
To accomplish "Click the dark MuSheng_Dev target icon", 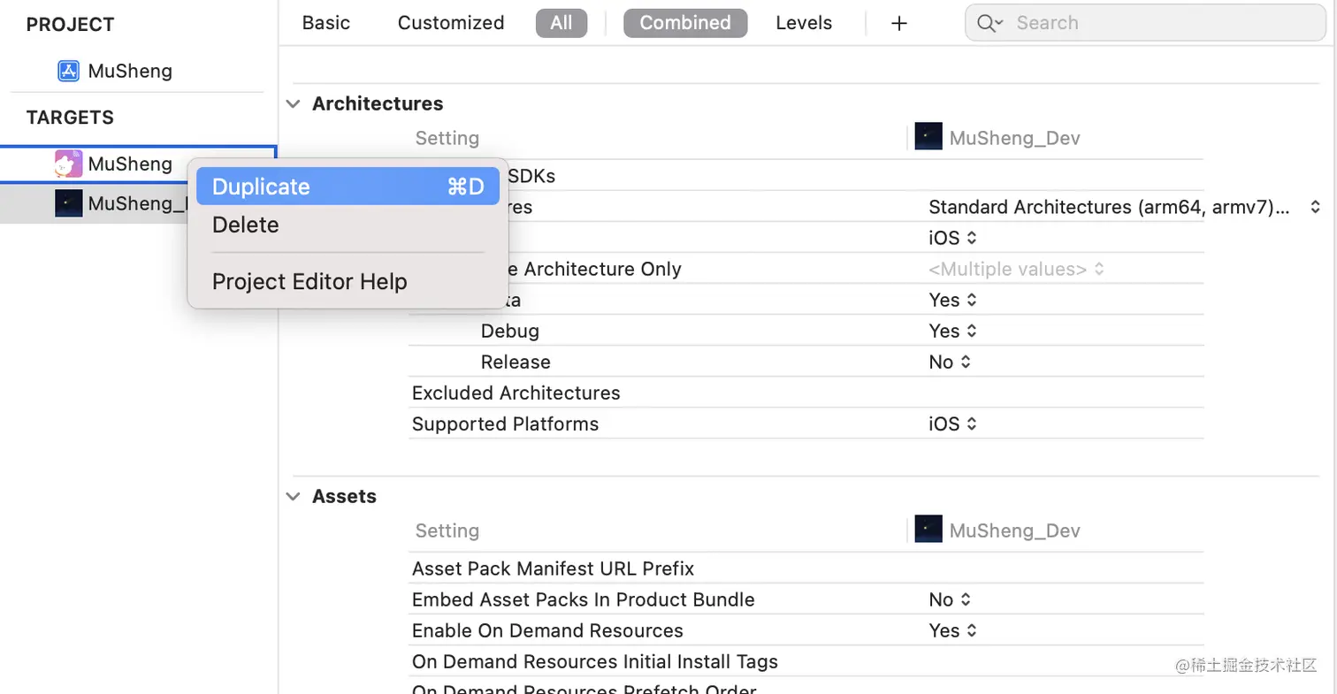I will point(68,203).
